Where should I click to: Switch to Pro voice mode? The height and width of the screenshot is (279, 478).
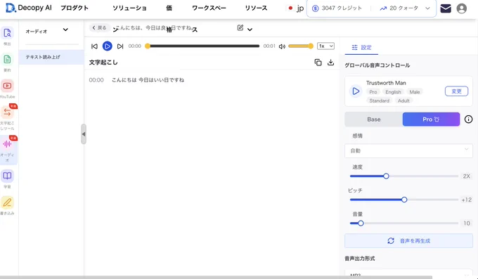[x=431, y=119]
